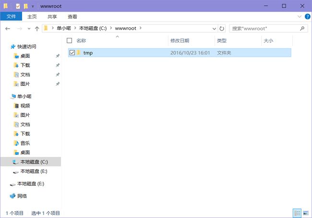312x218 pixels.
Task: Click the pin icon beside 文档
Action: click(x=58, y=74)
